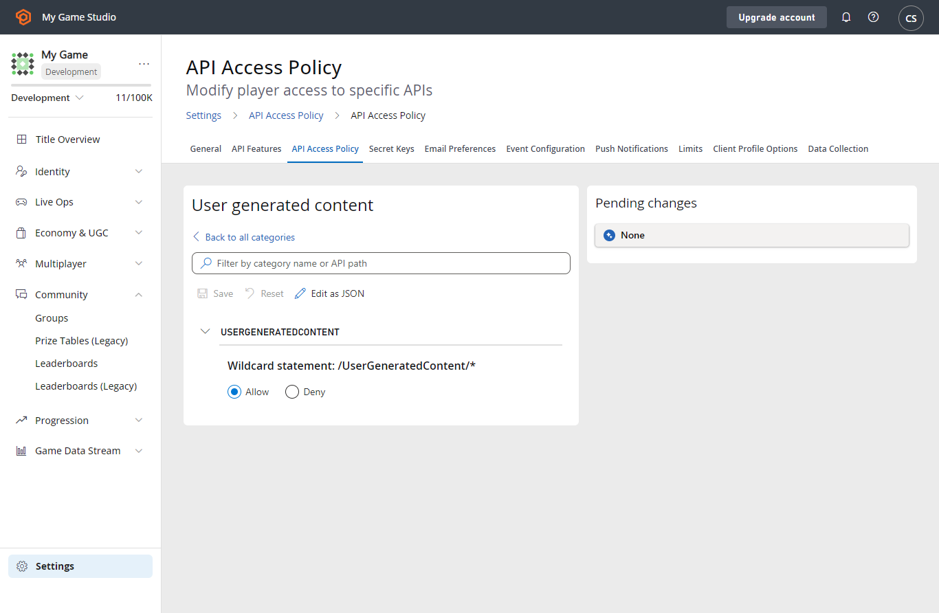Screen dimensions: 939x613
Task: Open the Development environment dropdown
Action: pyautogui.click(x=47, y=98)
